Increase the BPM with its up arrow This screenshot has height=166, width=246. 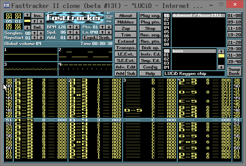pyautogui.click(x=71, y=27)
